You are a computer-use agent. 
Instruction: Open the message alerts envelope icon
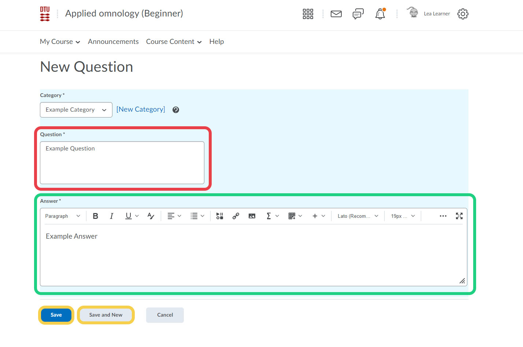tap(336, 14)
